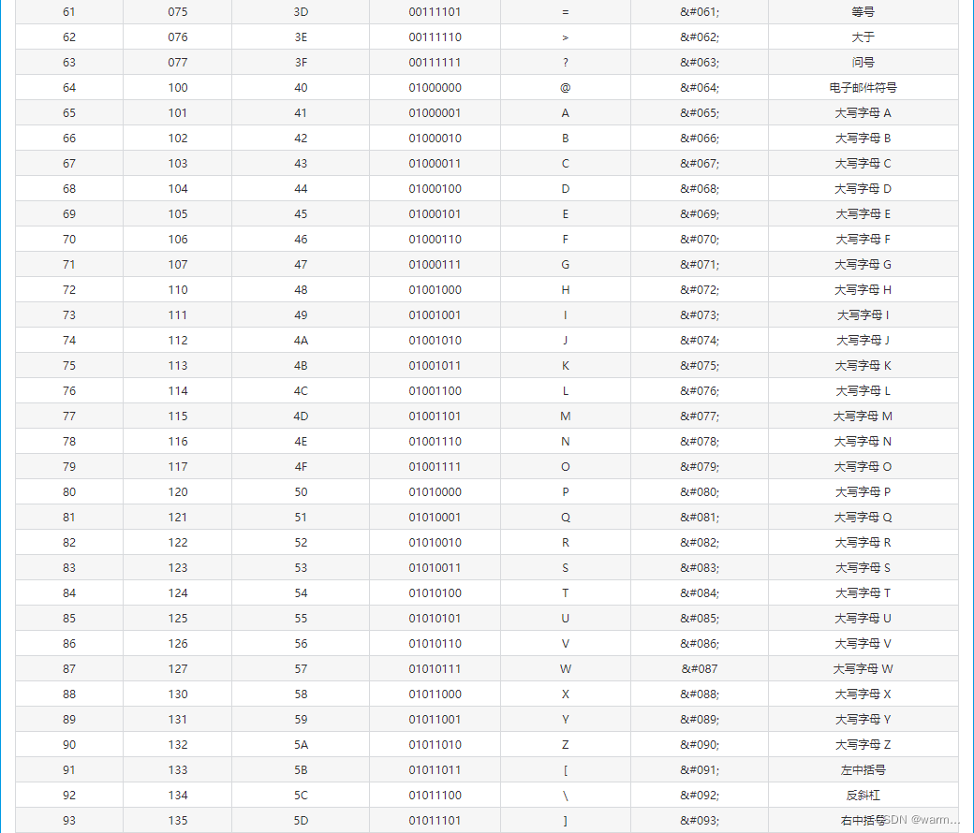The height and width of the screenshot is (833, 974).
Task: Click the text 大写字母 Y
Action: (x=863, y=720)
